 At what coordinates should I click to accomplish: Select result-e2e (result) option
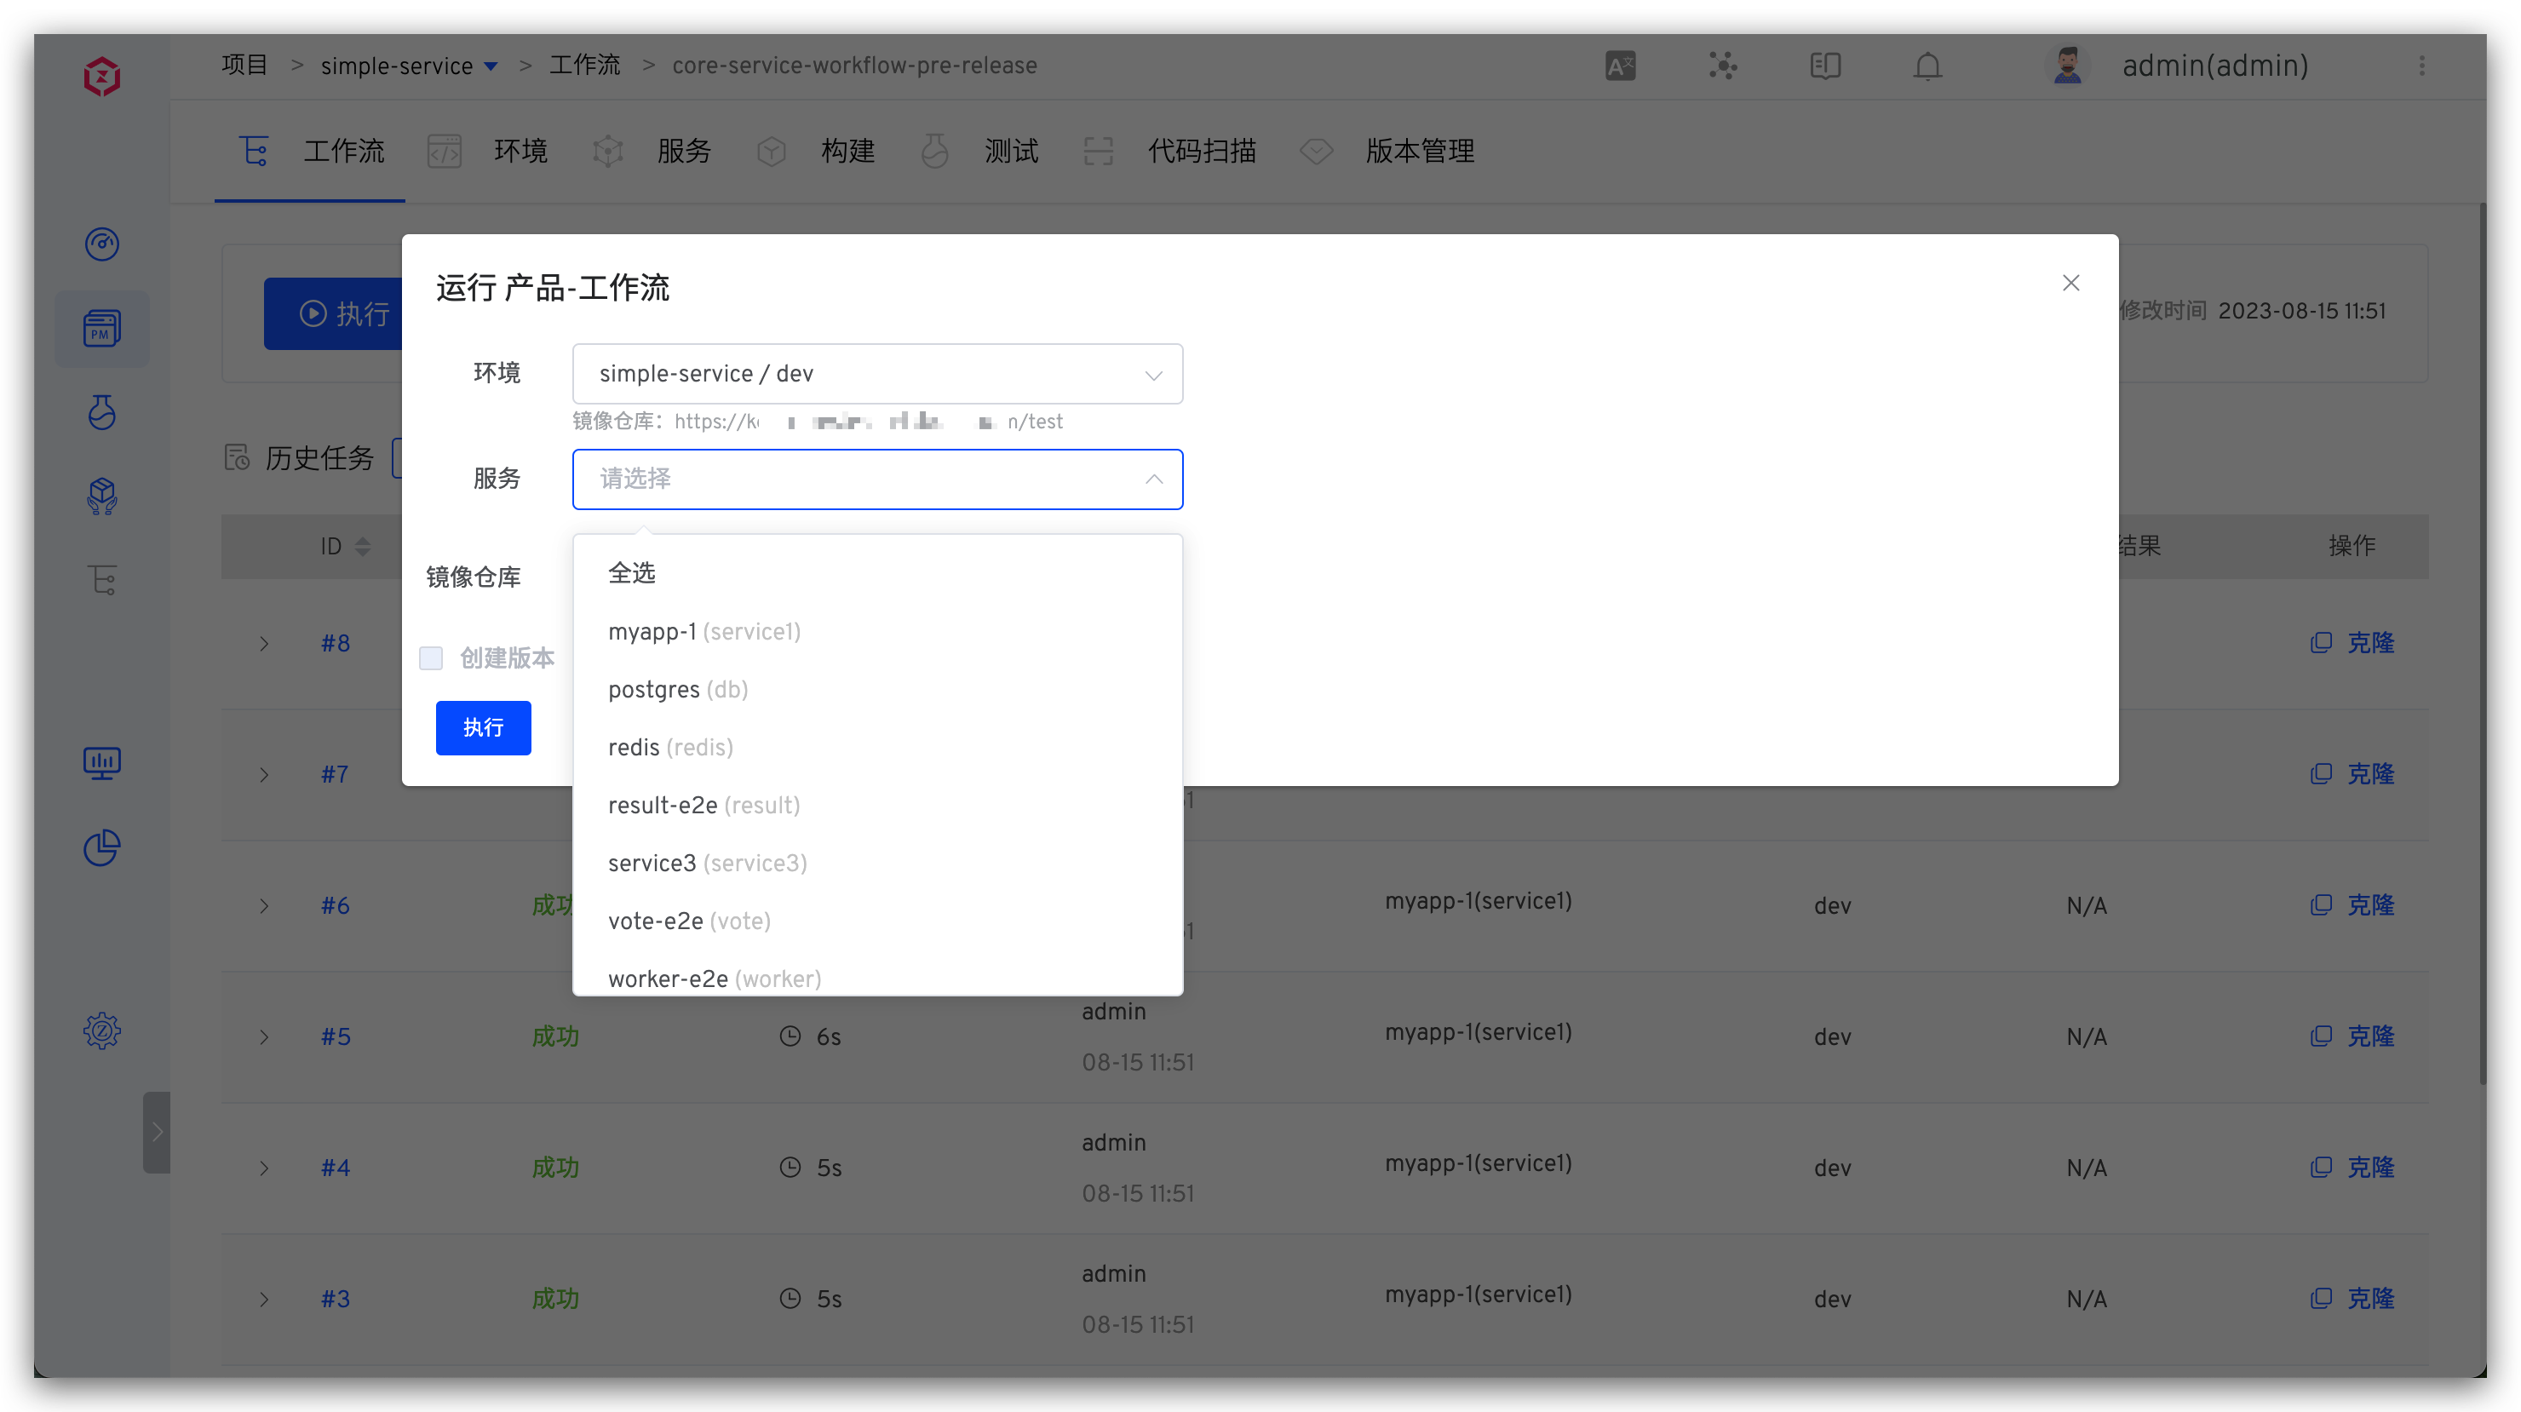pyautogui.click(x=878, y=804)
